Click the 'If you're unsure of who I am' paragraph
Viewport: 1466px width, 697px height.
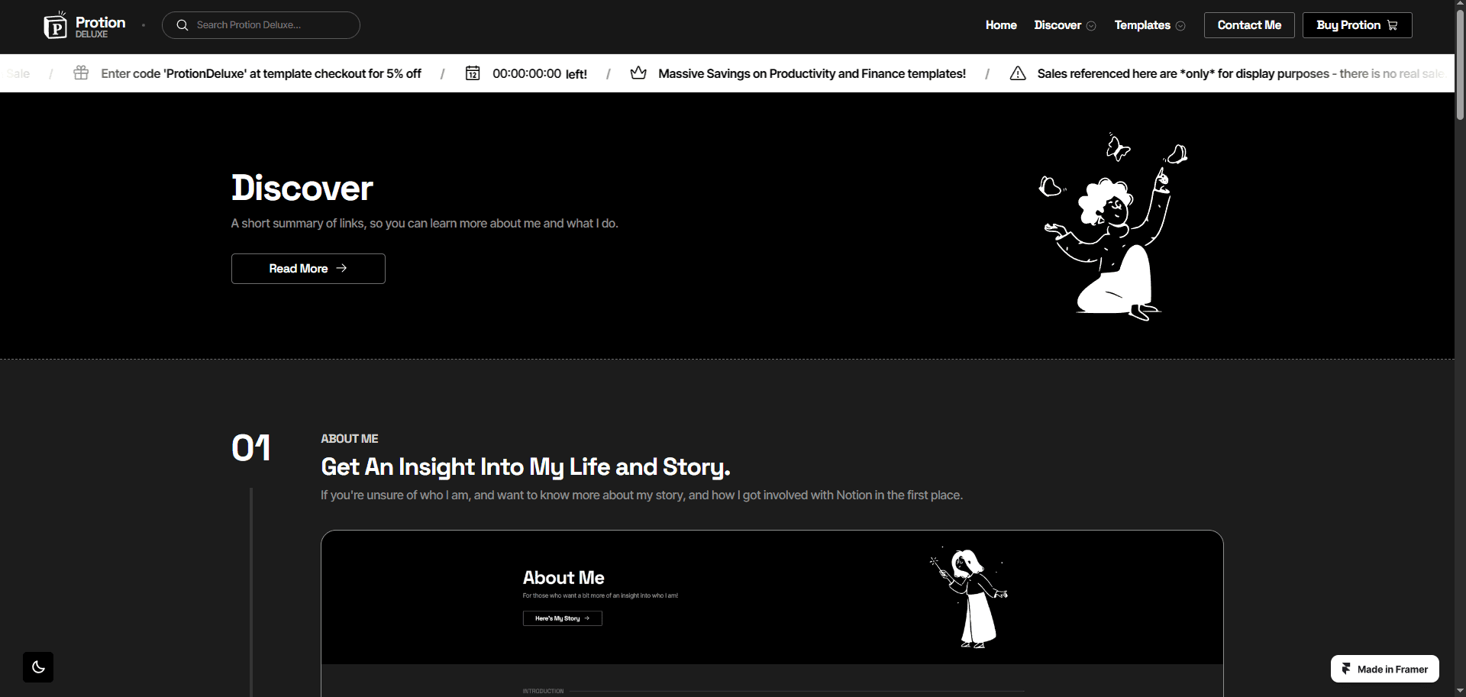pyautogui.click(x=641, y=495)
